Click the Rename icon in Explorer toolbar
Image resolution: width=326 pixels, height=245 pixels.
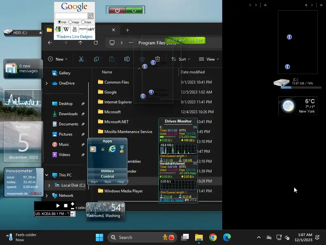point(127,59)
